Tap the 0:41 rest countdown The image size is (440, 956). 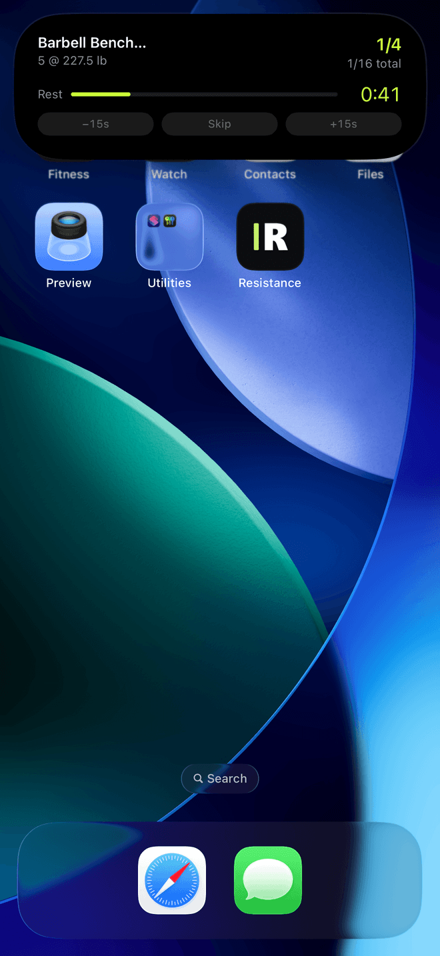point(381,95)
